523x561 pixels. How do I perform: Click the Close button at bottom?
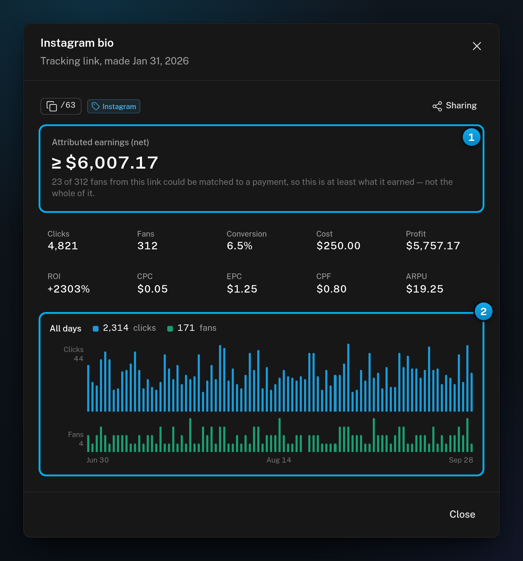[x=462, y=514]
